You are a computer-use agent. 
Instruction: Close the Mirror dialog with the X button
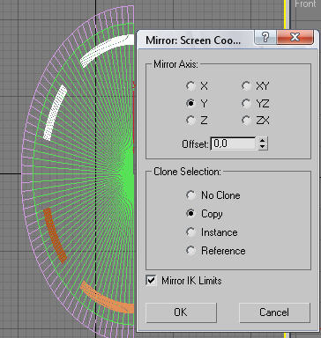pyautogui.click(x=295, y=37)
